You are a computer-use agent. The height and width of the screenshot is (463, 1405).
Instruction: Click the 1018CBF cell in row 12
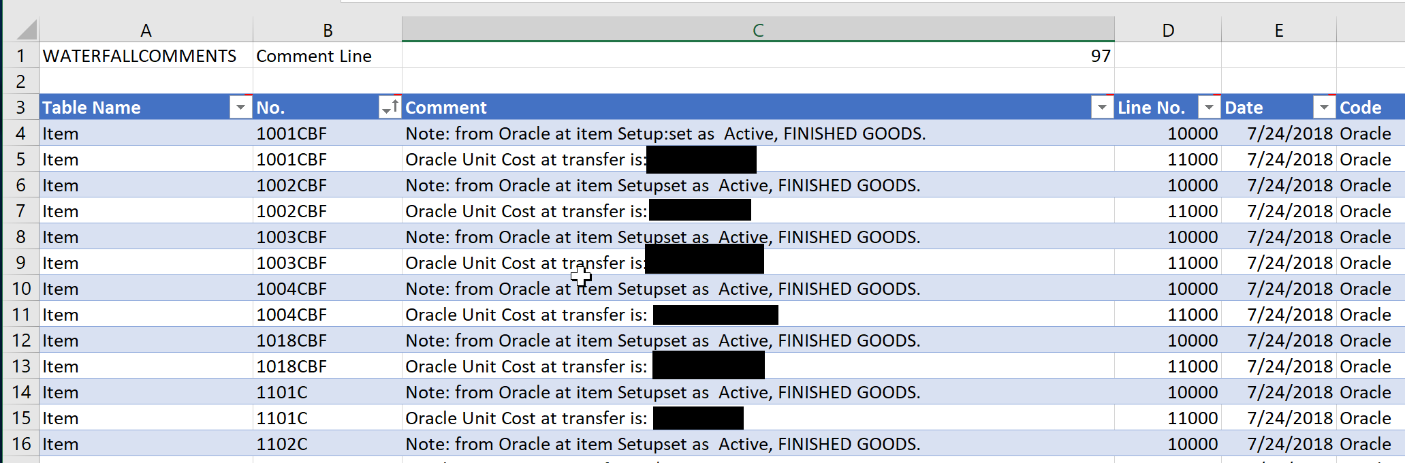(328, 340)
